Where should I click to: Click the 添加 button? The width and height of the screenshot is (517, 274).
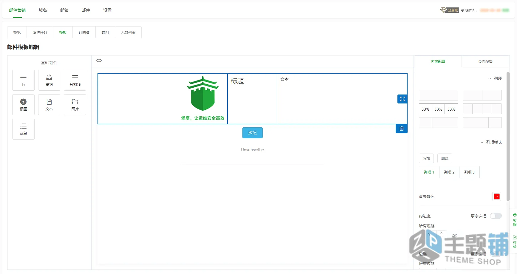(x=426, y=158)
